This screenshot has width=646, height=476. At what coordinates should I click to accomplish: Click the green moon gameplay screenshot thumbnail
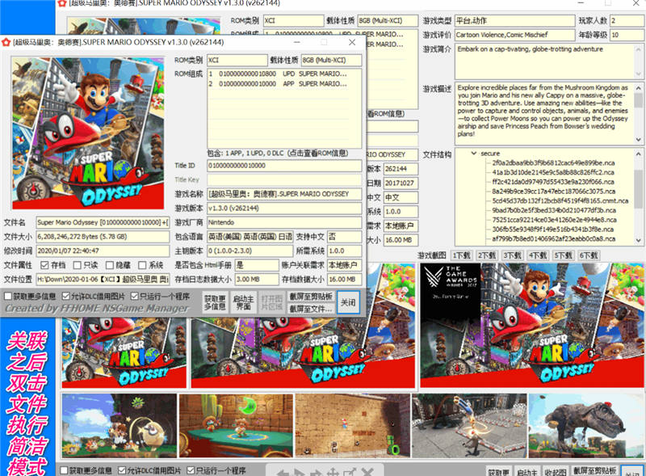coord(236,426)
